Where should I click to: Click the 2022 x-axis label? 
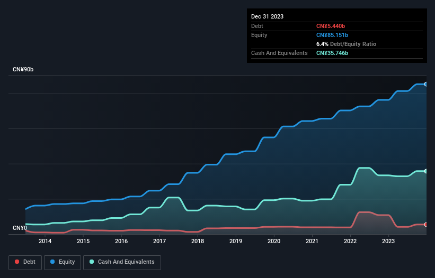coord(350,241)
